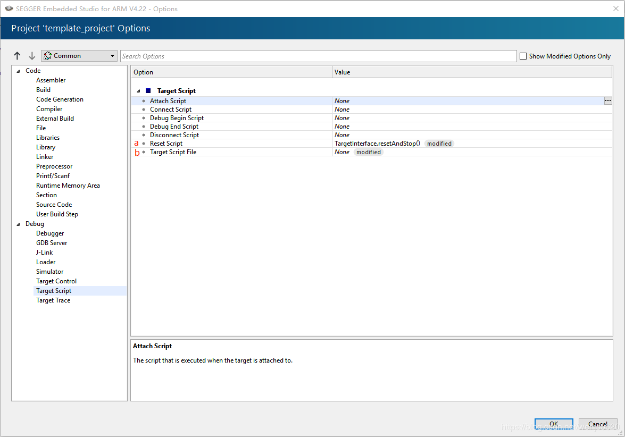The height and width of the screenshot is (437, 625).
Task: Close the Options dialog window
Action: [x=615, y=9]
